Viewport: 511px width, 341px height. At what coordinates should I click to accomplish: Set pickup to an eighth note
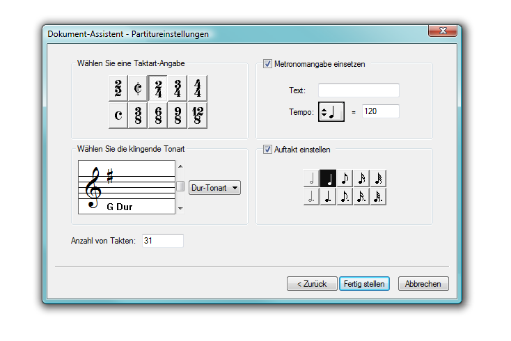pyautogui.click(x=345, y=178)
